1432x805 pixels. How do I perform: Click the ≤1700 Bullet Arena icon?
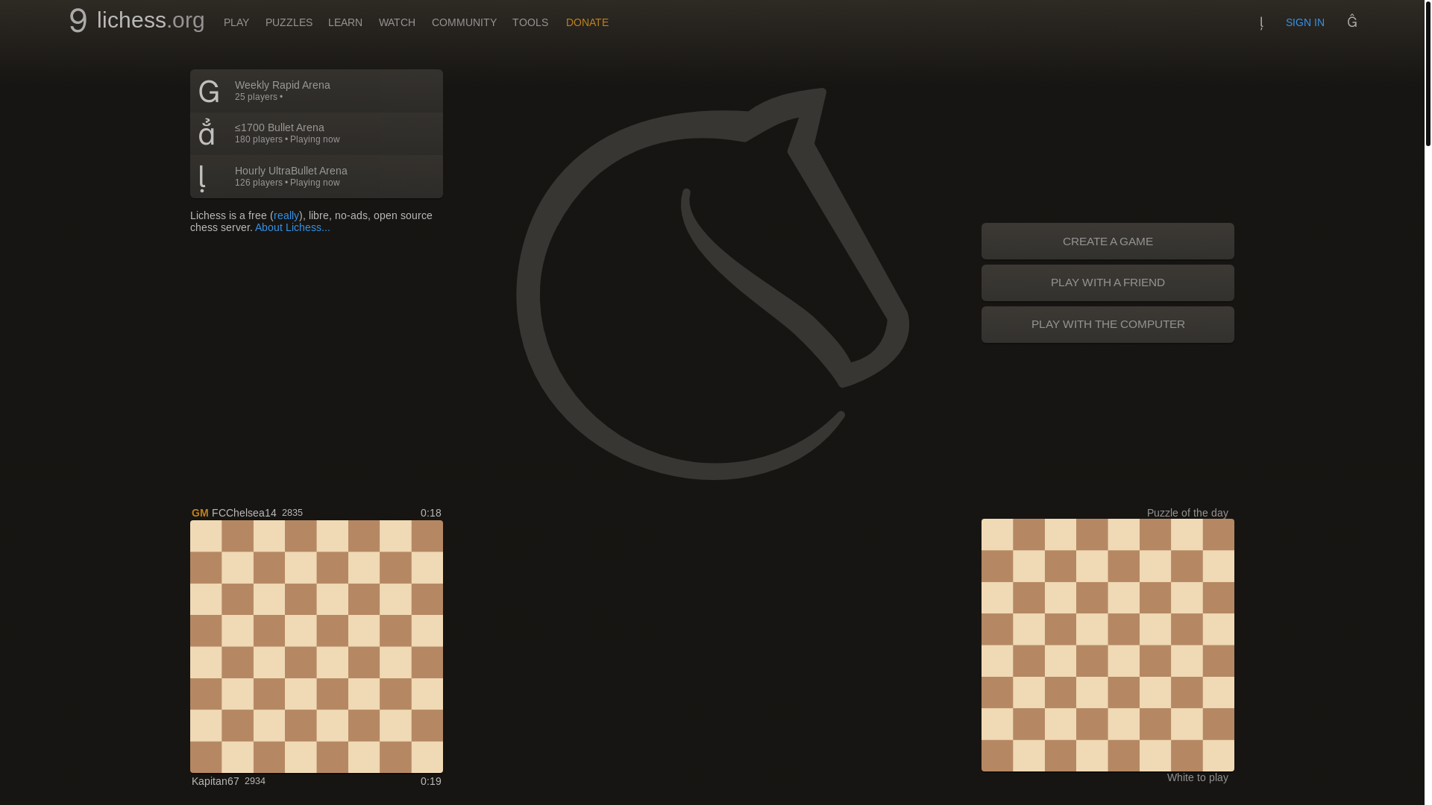[207, 133]
